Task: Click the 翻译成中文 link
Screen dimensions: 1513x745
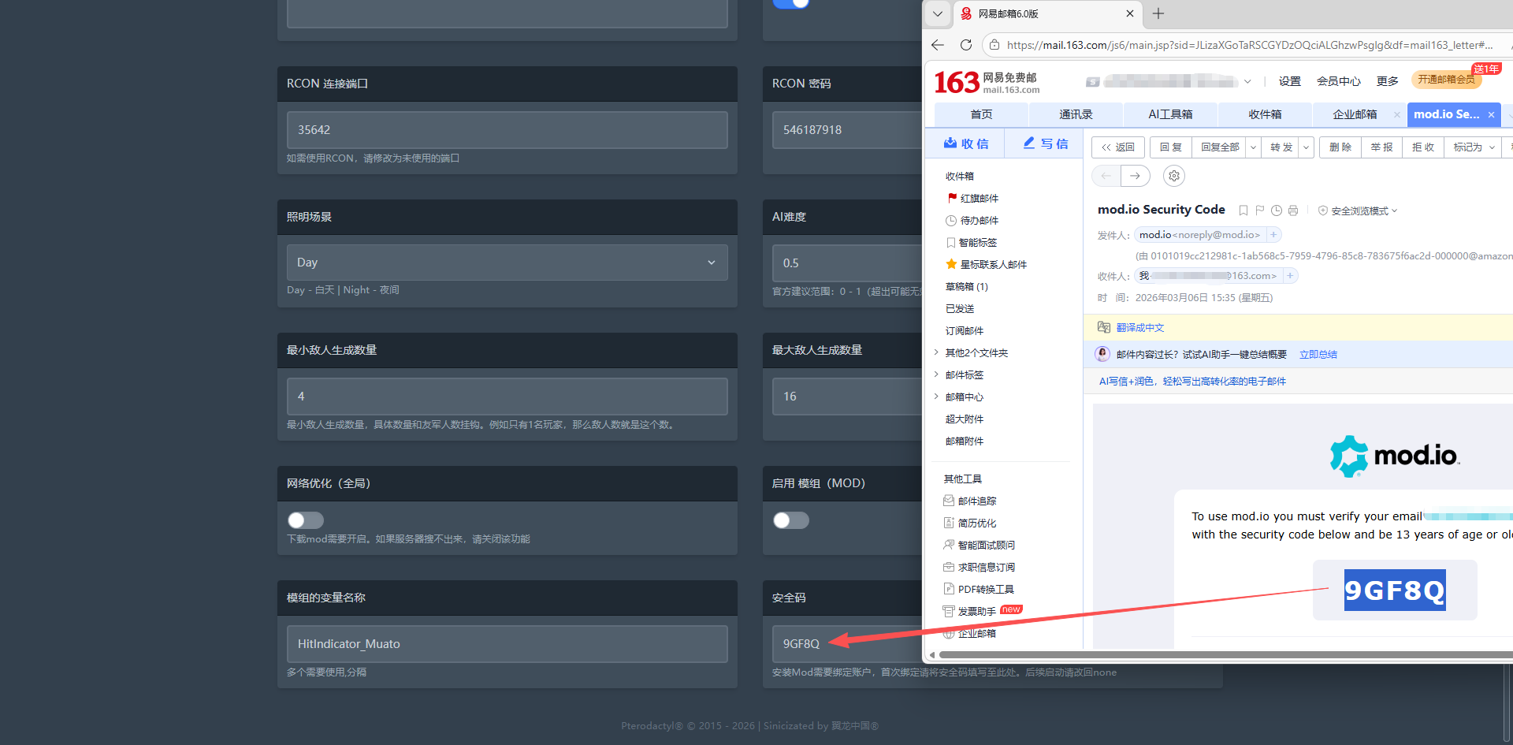Action: coord(1139,328)
